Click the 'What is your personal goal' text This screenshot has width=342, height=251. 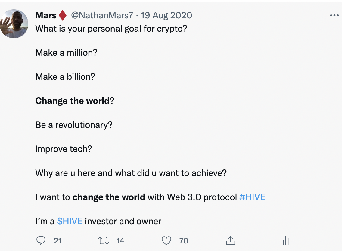click(79, 29)
